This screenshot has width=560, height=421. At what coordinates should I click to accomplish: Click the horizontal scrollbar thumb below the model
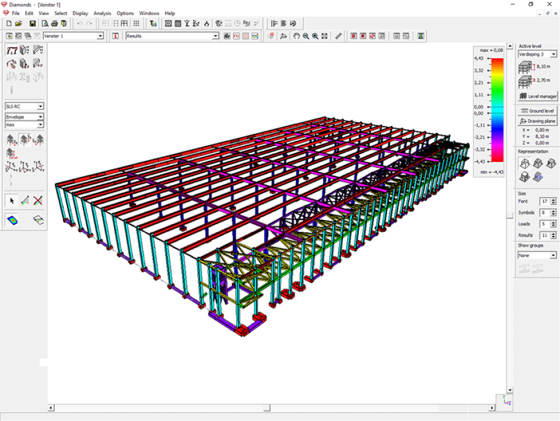[267, 408]
